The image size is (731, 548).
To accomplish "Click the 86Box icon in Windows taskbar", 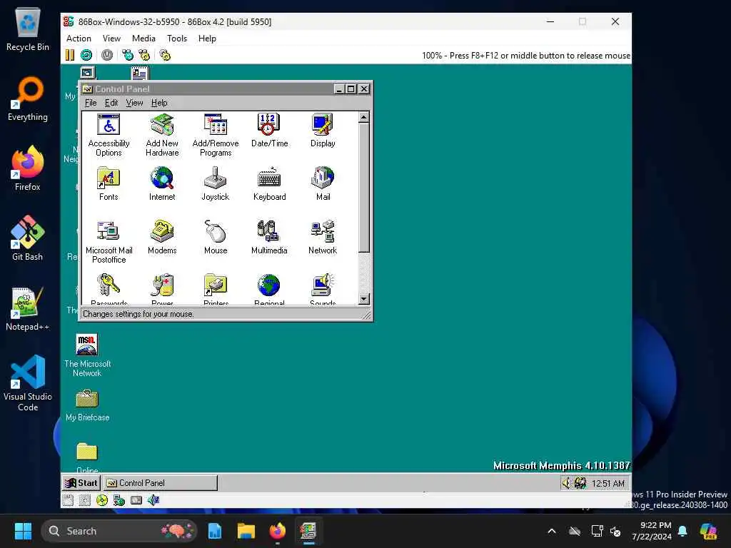I will (x=308, y=531).
